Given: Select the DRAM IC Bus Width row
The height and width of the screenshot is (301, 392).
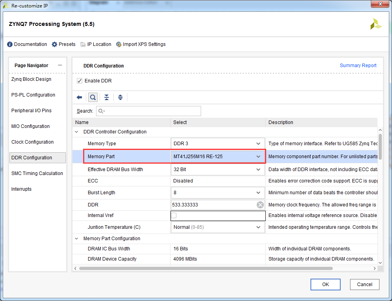Looking at the screenshot, I should [x=225, y=249].
